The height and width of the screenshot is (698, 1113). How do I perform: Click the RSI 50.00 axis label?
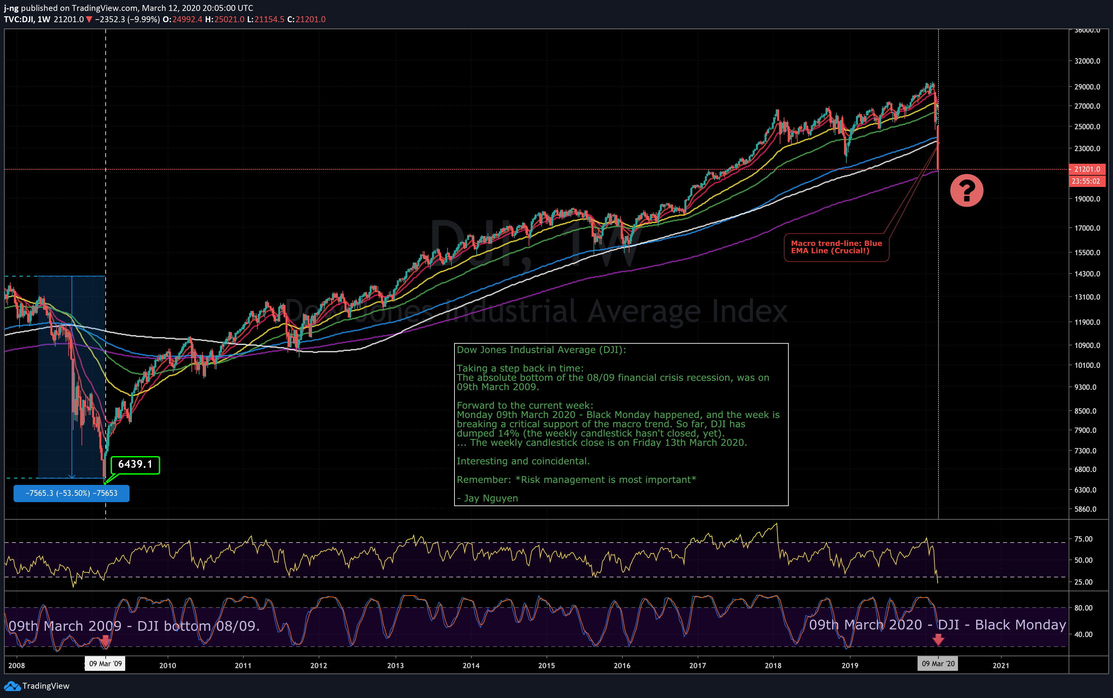click(1084, 560)
